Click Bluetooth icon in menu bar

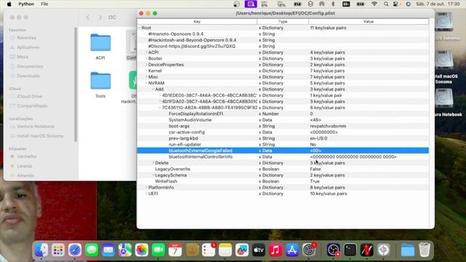(x=333, y=4)
